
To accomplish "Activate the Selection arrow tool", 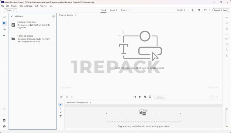I will pyautogui.click(x=60, y=104).
